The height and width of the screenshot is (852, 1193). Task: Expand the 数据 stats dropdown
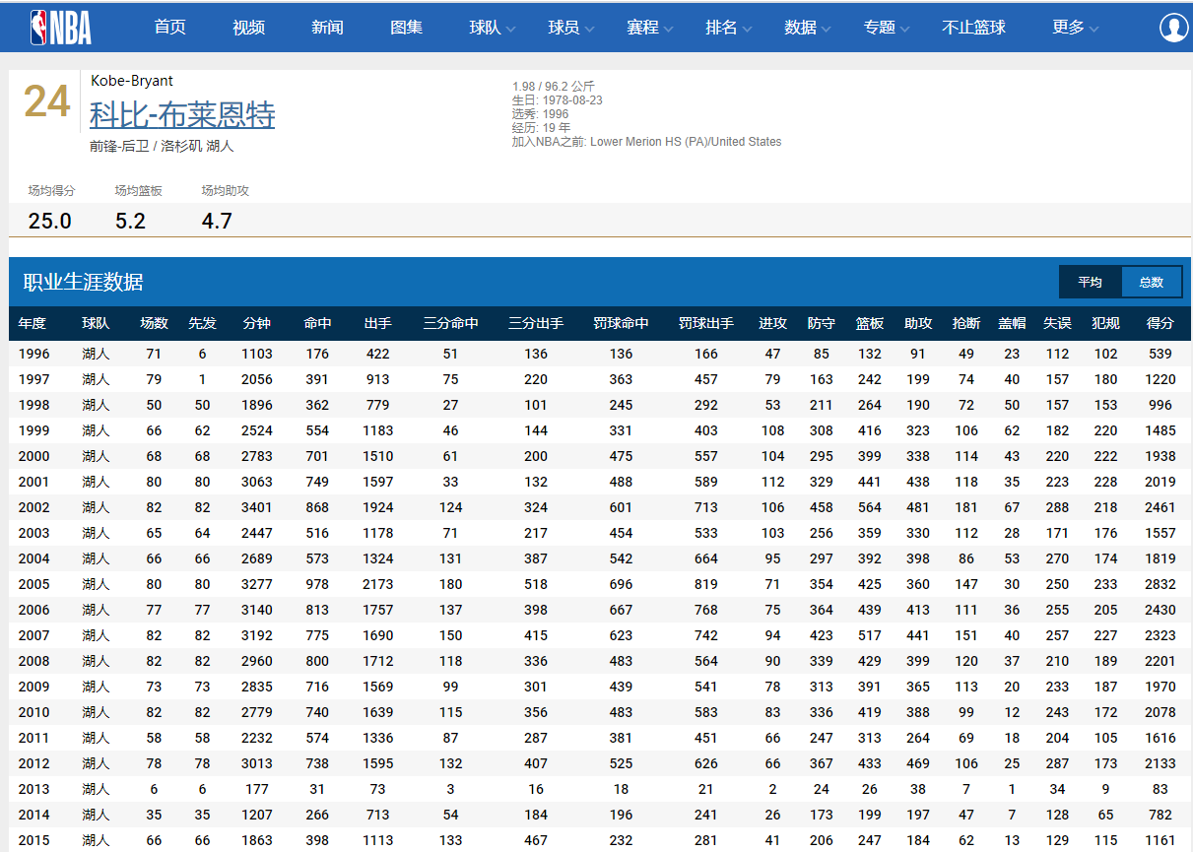click(x=808, y=28)
